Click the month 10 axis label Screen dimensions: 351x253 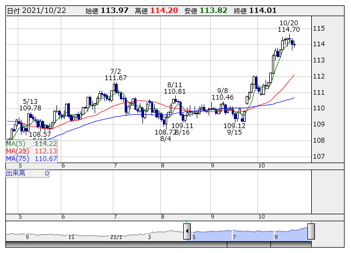coord(261,166)
